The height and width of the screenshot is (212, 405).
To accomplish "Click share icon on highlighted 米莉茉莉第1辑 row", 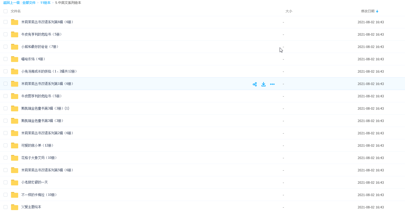I will [255, 84].
